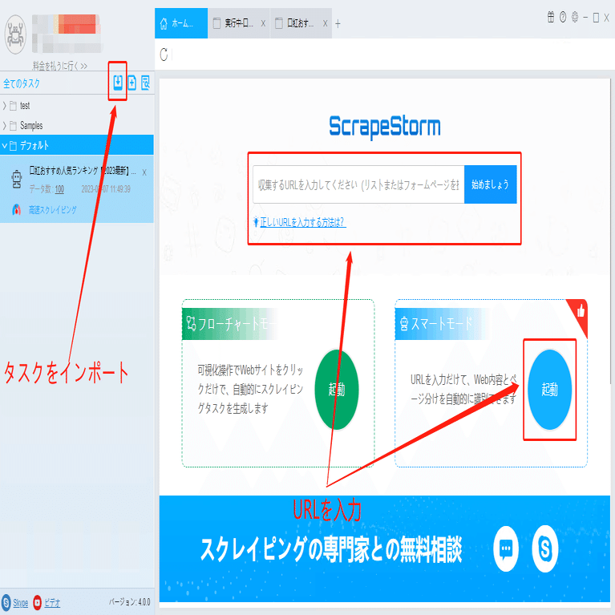
Task: Open a new tab with plus button
Action: (338, 24)
